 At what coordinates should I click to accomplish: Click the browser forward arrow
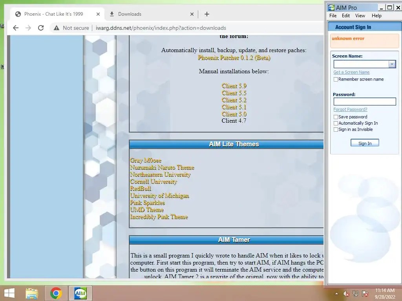(28, 28)
